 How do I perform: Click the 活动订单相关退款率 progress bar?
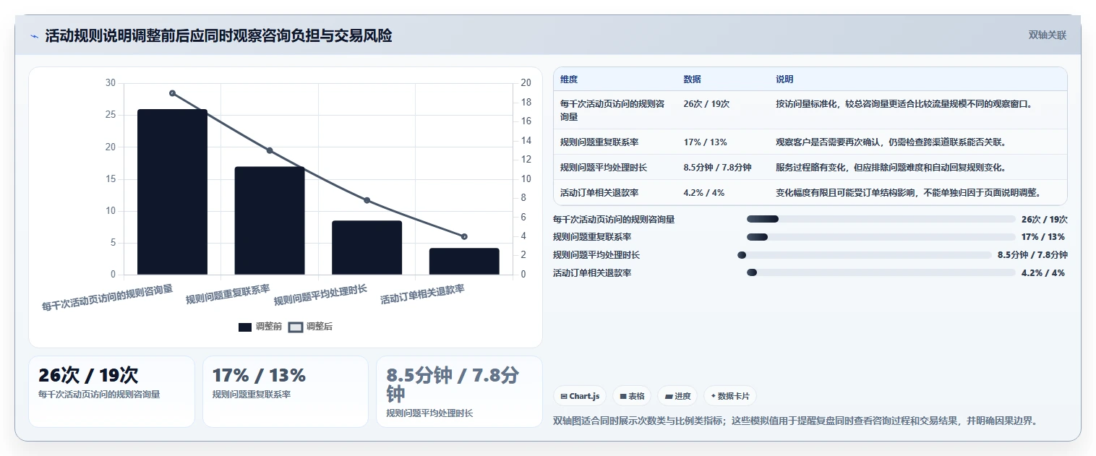[881, 273]
